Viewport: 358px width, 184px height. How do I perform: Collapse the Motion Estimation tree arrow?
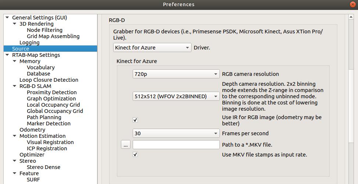pyautogui.click(x=15, y=136)
